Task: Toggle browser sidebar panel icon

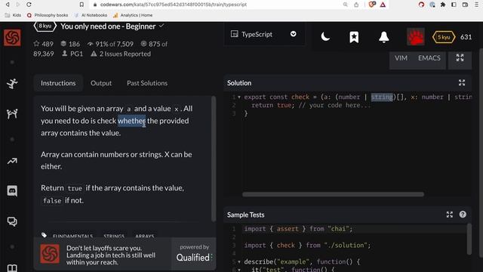Action: click(454, 5)
